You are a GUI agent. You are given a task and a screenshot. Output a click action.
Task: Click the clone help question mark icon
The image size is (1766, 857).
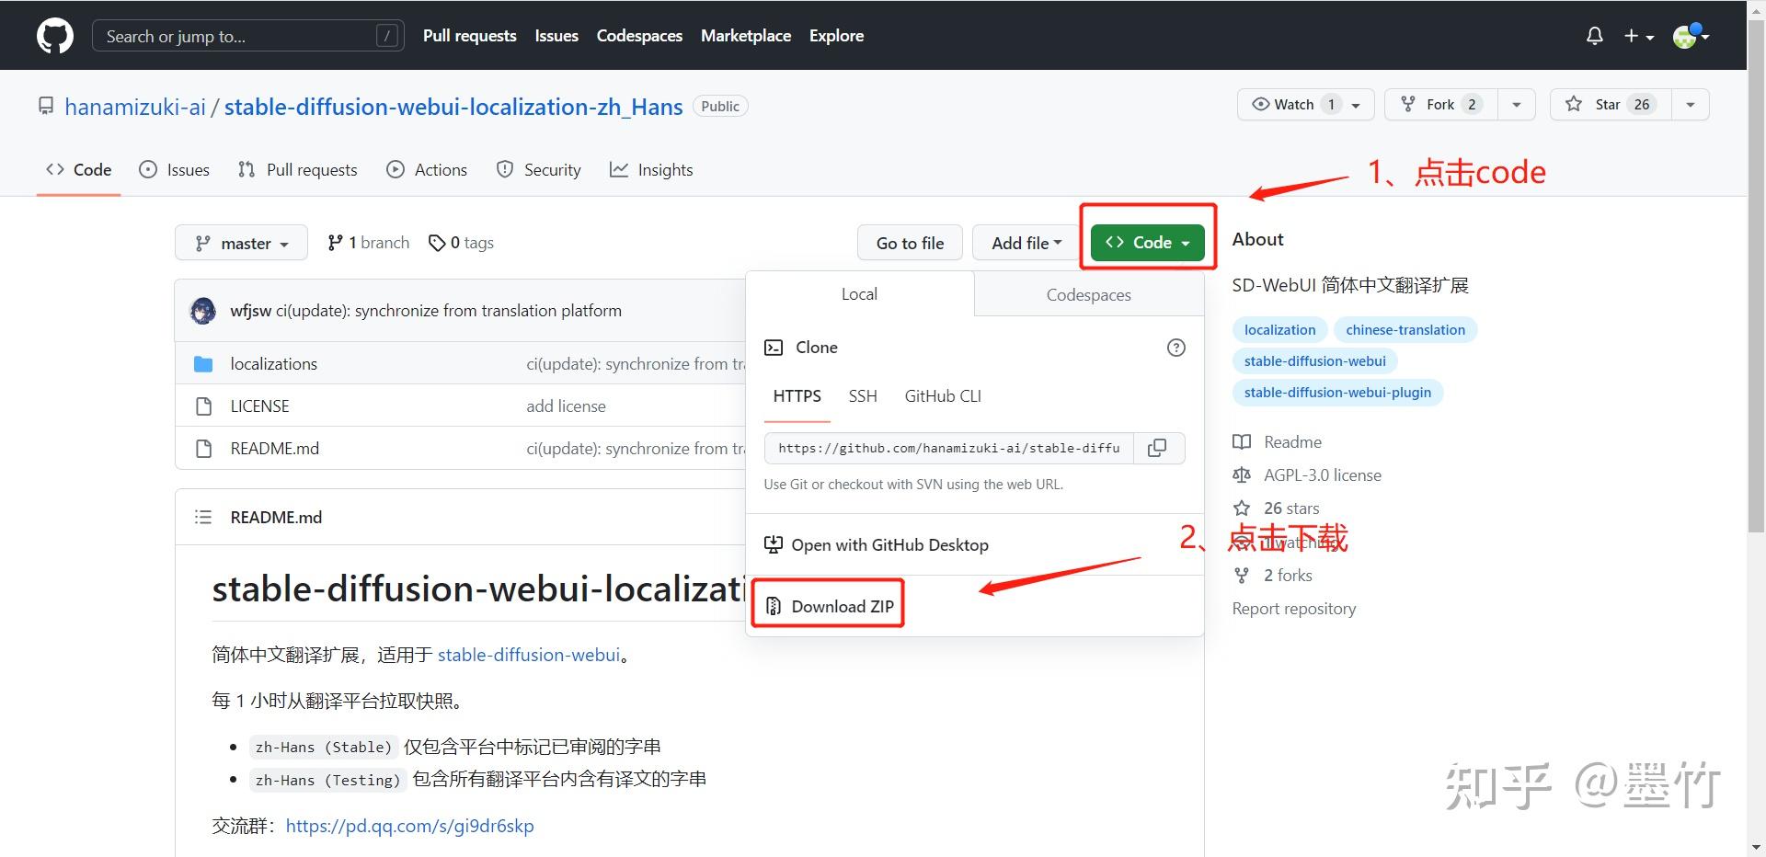pos(1175,348)
